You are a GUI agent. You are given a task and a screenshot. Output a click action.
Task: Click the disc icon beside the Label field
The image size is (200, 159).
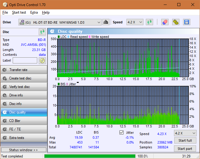pos(42,61)
